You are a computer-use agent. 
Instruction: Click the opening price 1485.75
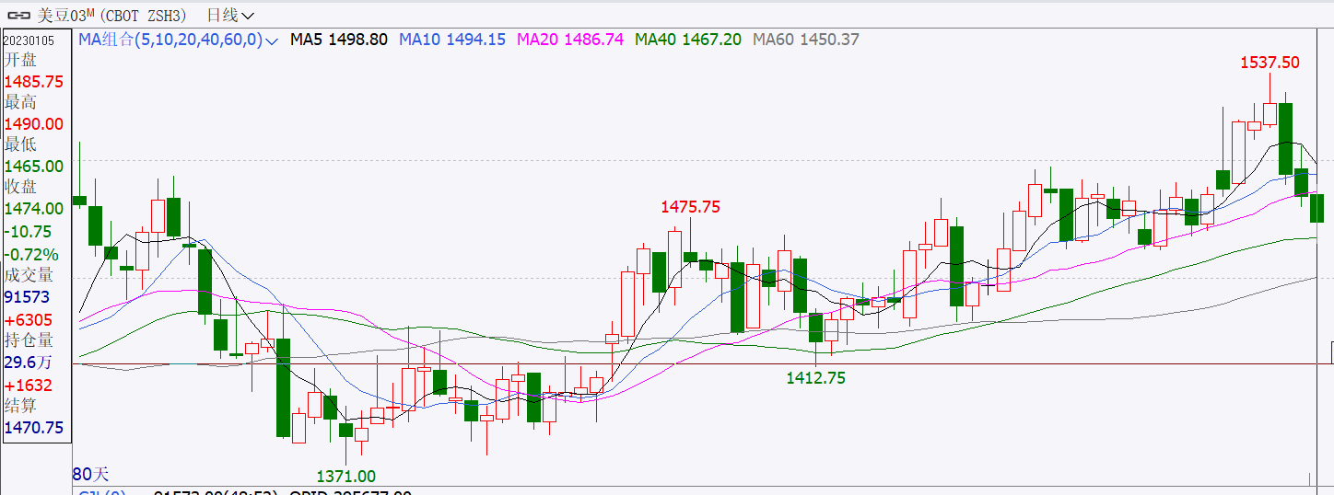[34, 82]
